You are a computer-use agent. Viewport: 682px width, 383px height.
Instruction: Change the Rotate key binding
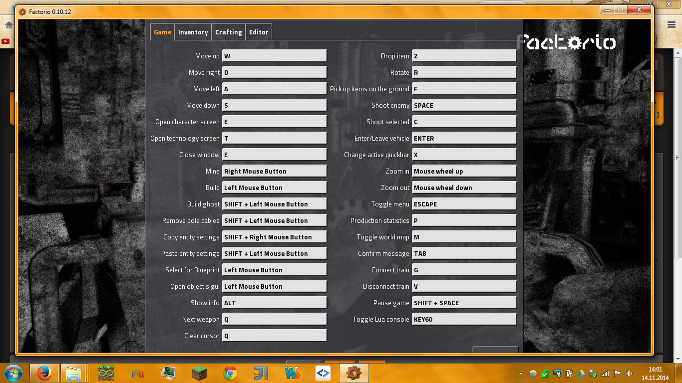click(x=464, y=72)
